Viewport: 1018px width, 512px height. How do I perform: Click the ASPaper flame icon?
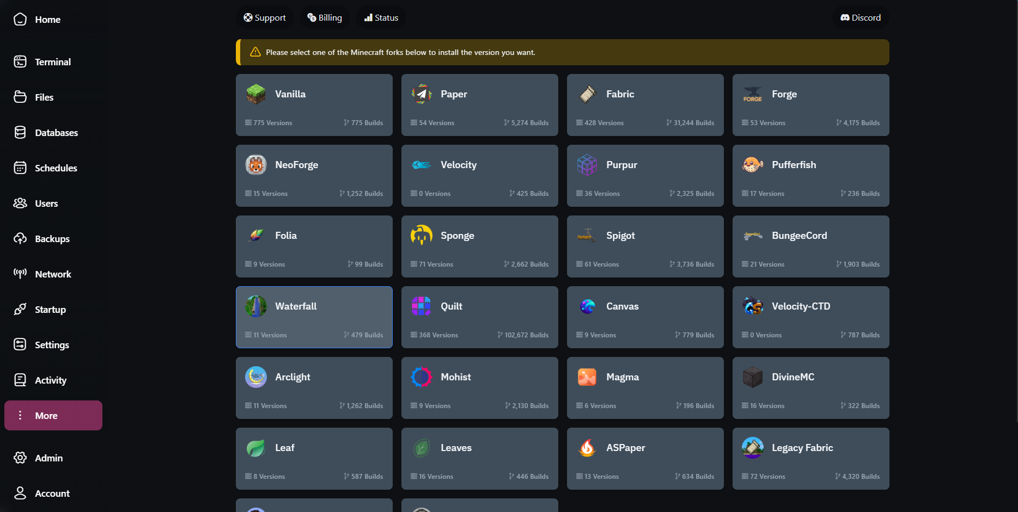click(587, 448)
